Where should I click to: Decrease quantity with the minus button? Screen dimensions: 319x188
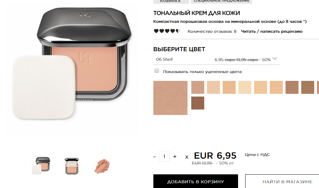tap(155, 157)
